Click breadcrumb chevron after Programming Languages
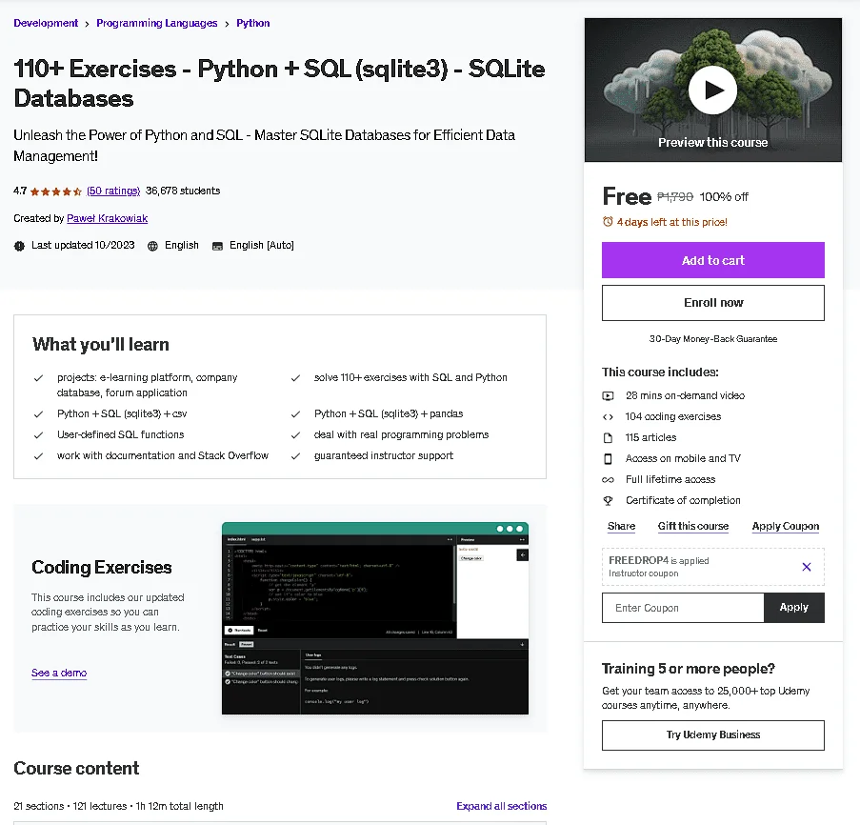This screenshot has width=860, height=825. tap(227, 24)
